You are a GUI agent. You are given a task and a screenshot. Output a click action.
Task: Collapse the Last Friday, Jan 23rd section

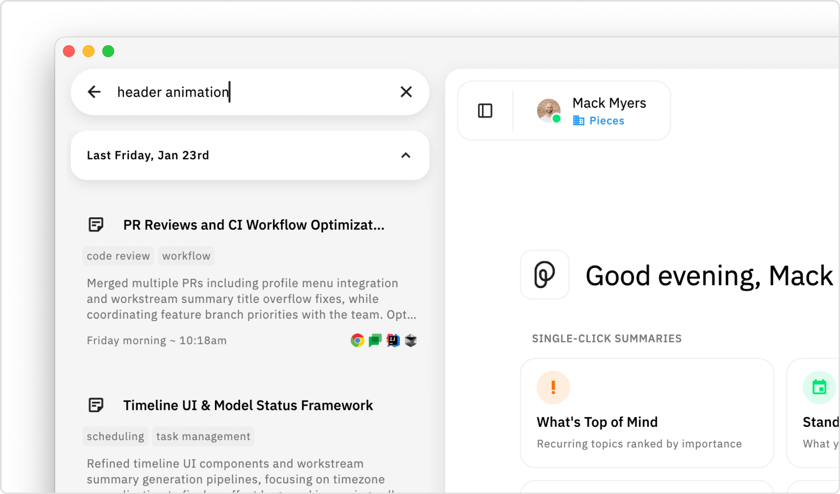[406, 155]
